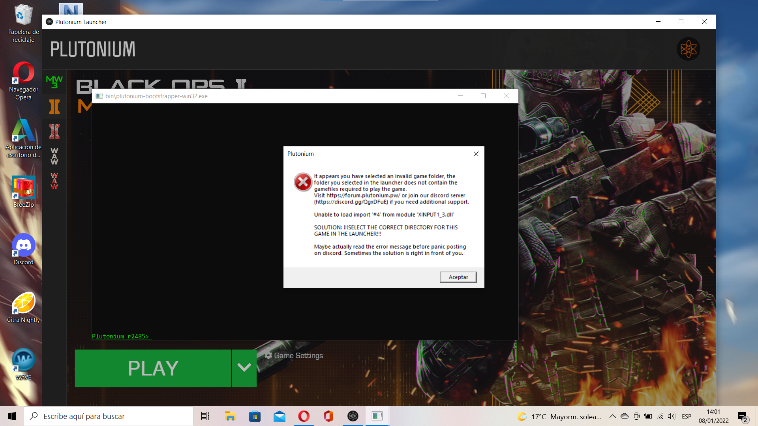Image resolution: width=758 pixels, height=426 pixels.
Task: Select the MW3 game icon in sidebar
Action: tap(54, 82)
